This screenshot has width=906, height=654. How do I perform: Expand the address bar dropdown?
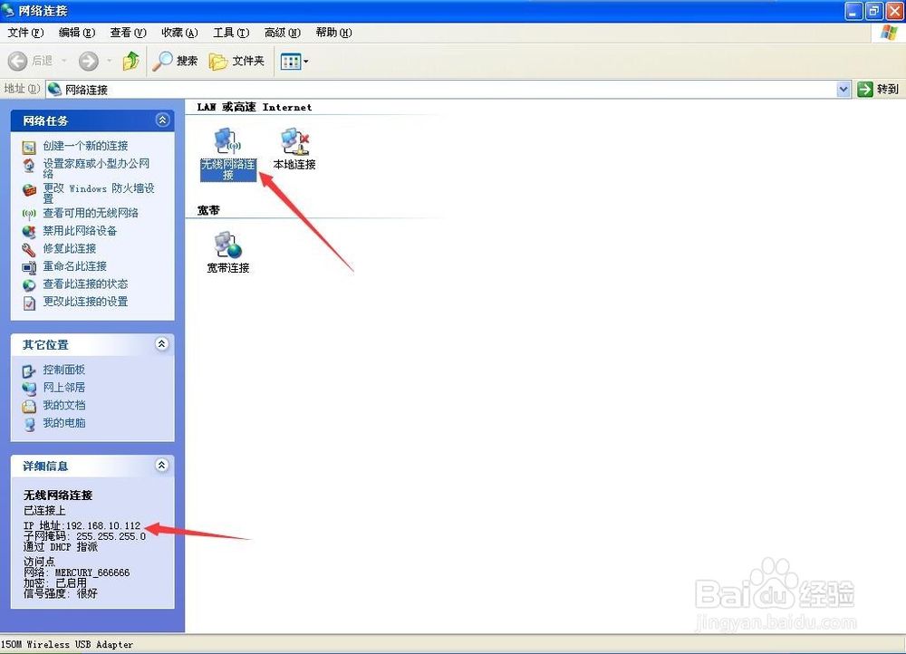tap(843, 90)
